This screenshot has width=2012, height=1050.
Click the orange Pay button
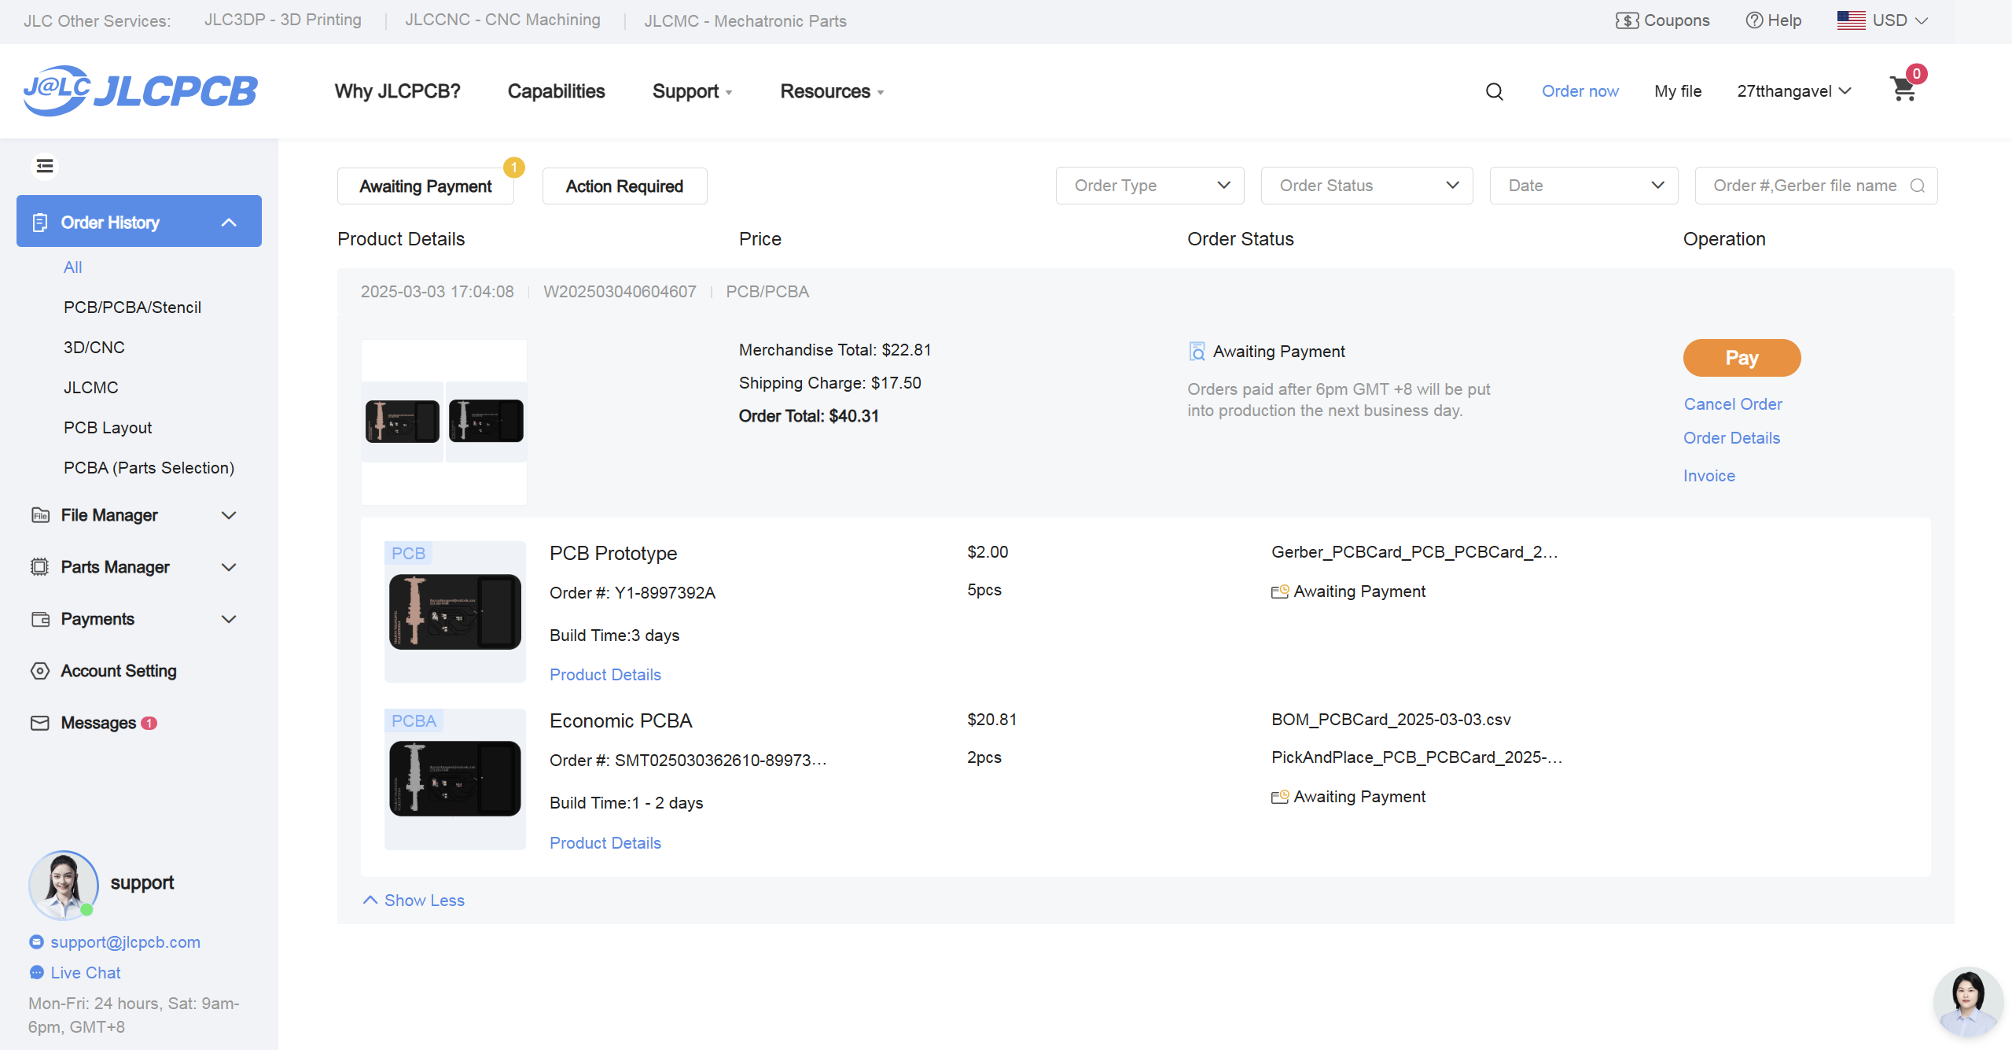tap(1742, 358)
